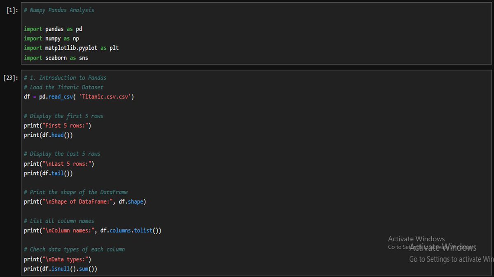Click '# Print the shape of the DataFrame' comment
The width and height of the screenshot is (494, 277).
point(76,192)
